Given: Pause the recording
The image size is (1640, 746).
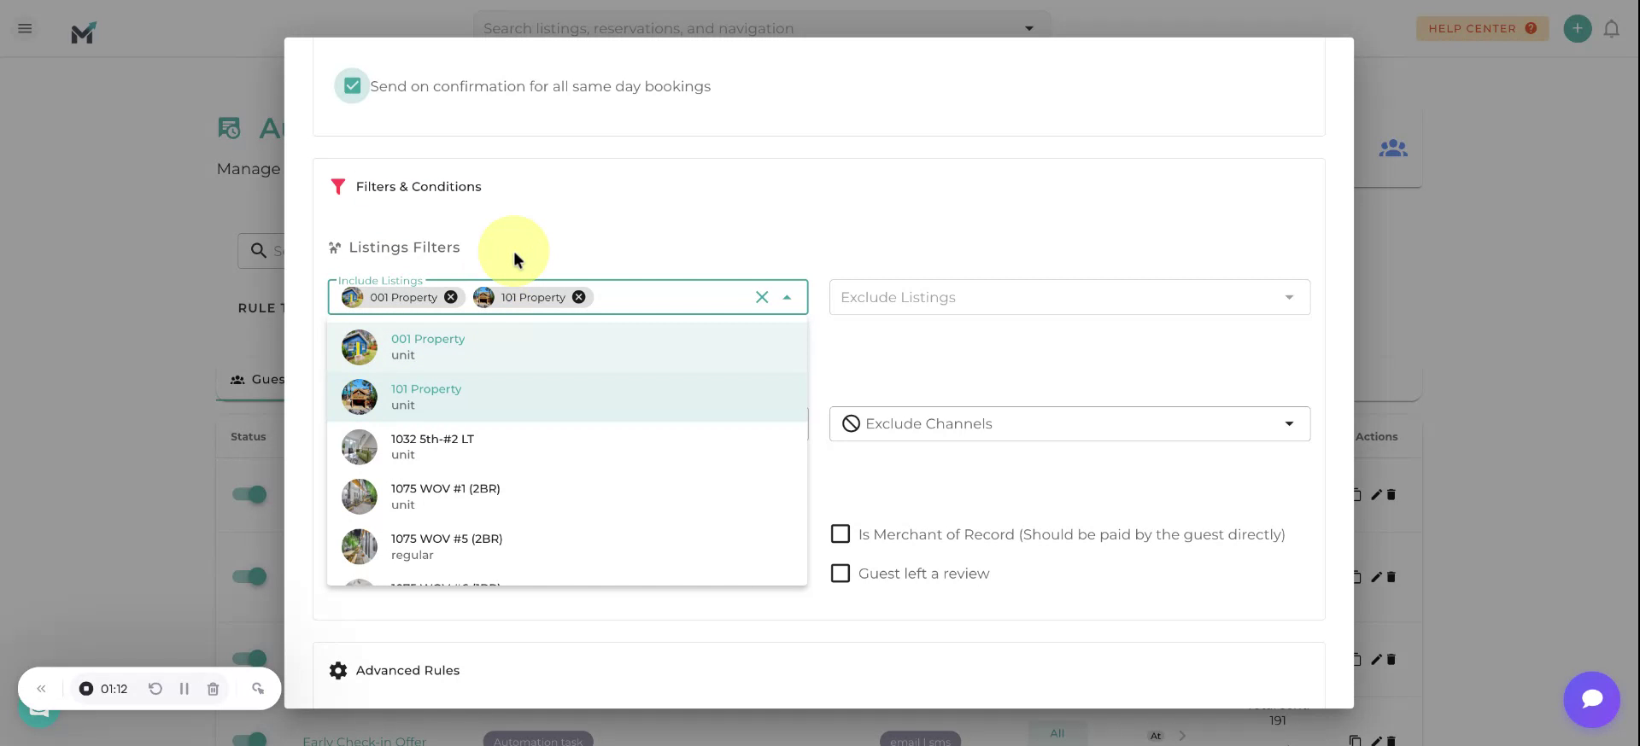Looking at the screenshot, I should click(184, 689).
